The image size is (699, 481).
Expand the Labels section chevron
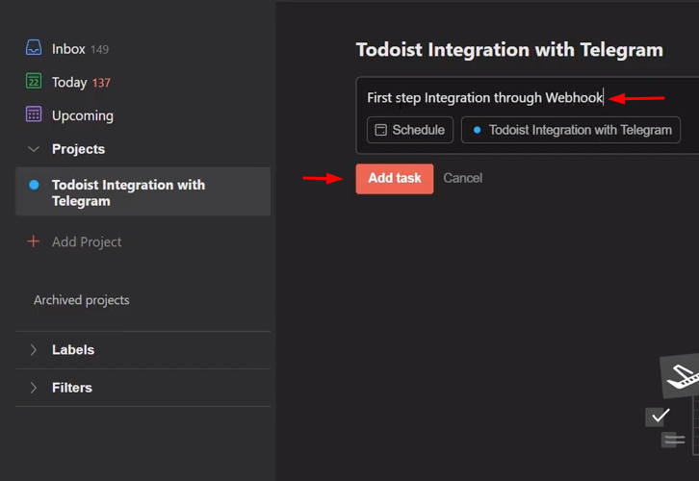tap(34, 350)
